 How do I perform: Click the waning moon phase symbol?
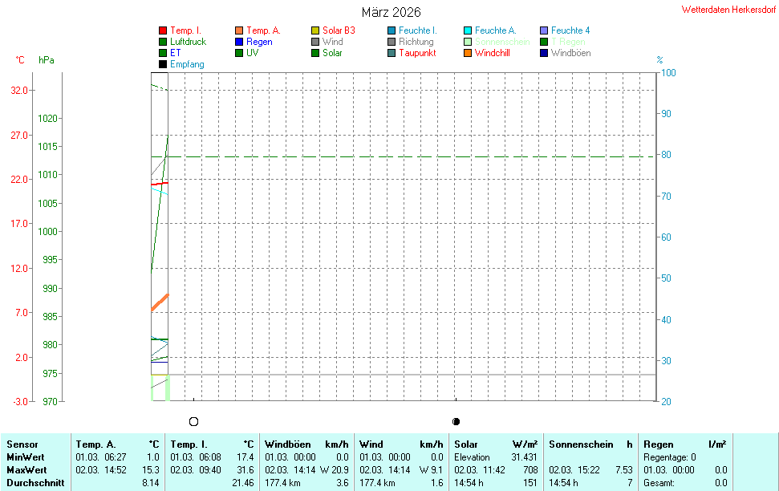click(456, 421)
